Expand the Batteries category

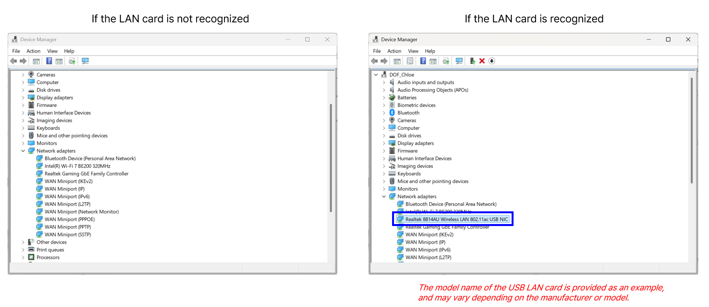pos(384,98)
